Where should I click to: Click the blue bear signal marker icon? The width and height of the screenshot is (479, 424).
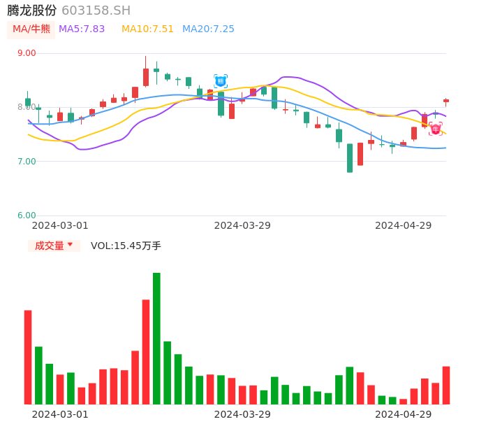221,81
